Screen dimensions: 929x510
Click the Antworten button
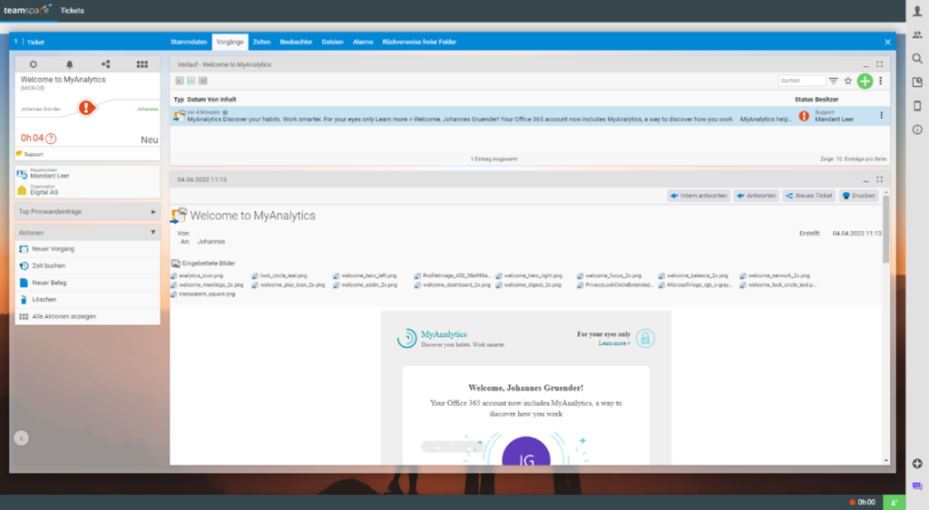[x=757, y=196]
